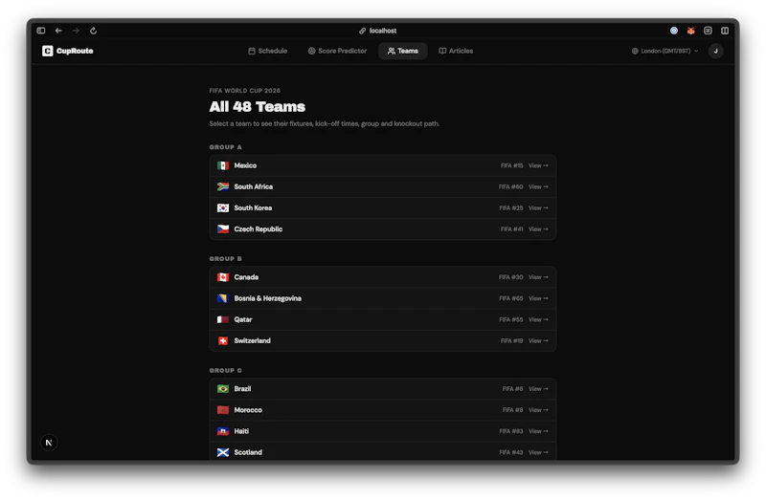766x500 pixels.
Task: Select the Canada team name
Action: 246,277
